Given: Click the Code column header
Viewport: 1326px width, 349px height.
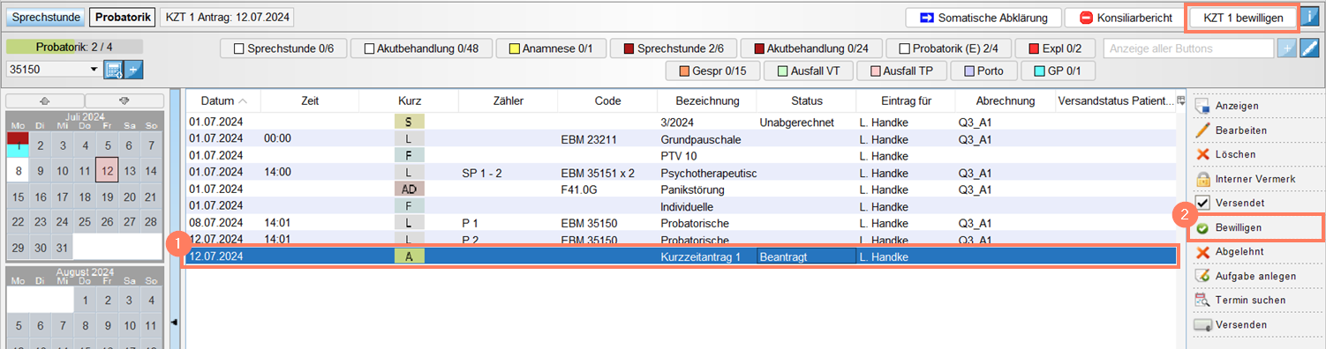Looking at the screenshot, I should [x=607, y=100].
